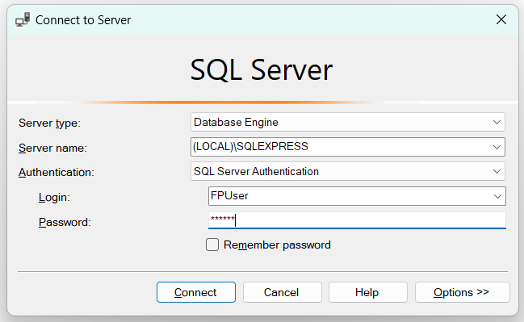
Task: Click the Server type label
Action: tap(49, 123)
